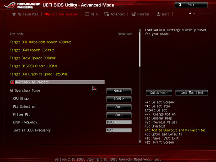Viewport: 216px width, 162px height.
Task: Select the Filter PLL label
Action: [22, 114]
